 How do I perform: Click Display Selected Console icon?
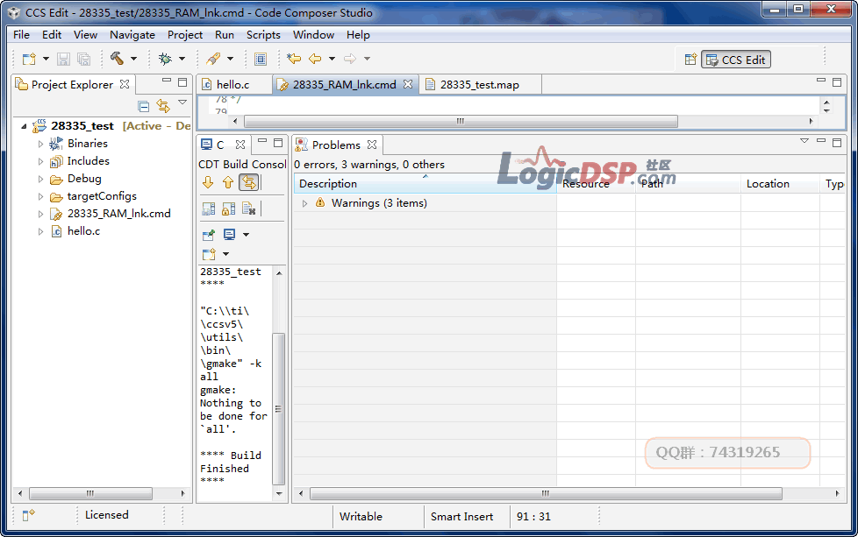[x=229, y=235]
